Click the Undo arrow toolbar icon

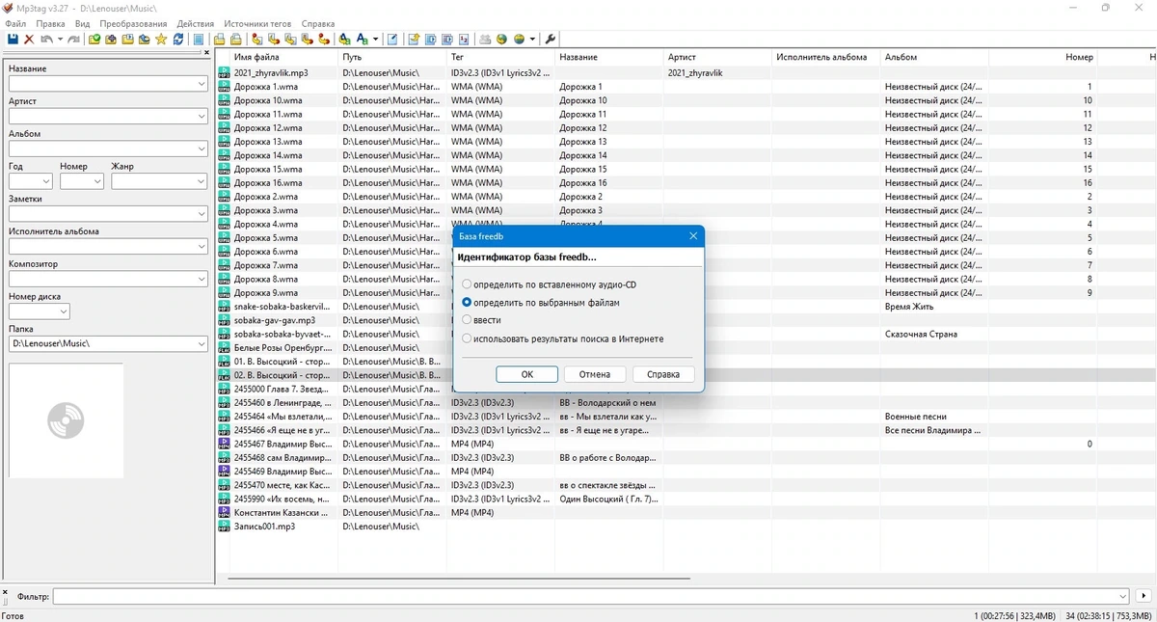point(45,39)
